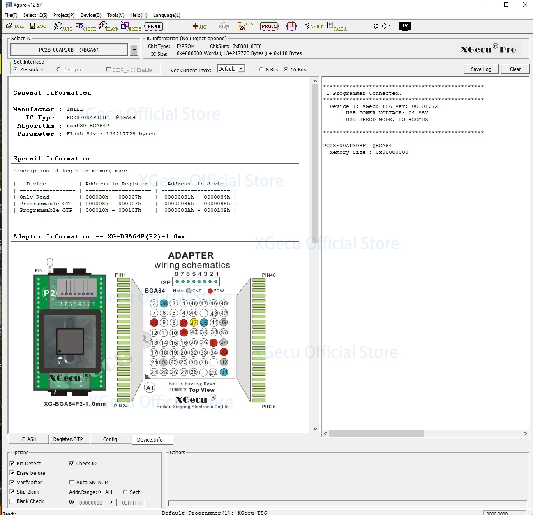
Task: Click the TV toolbar icon
Action: 405,26
